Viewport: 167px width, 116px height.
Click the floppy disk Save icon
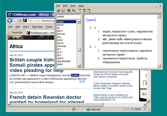63,11
